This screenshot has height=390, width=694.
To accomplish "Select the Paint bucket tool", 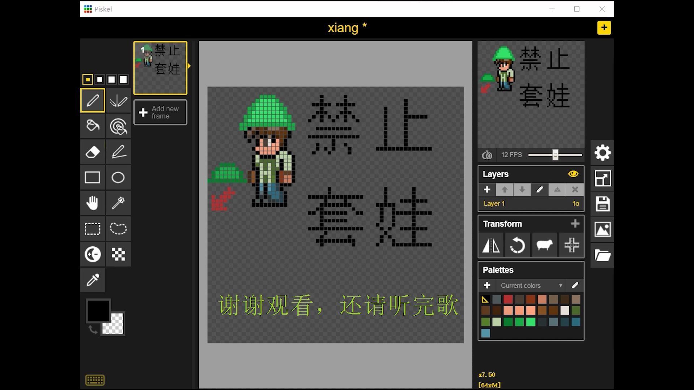I will tap(93, 126).
